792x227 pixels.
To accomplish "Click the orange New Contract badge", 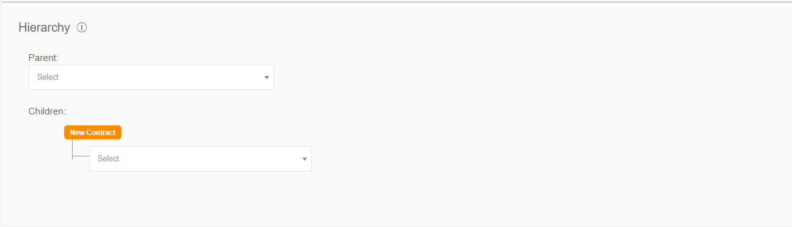I will pos(93,133).
